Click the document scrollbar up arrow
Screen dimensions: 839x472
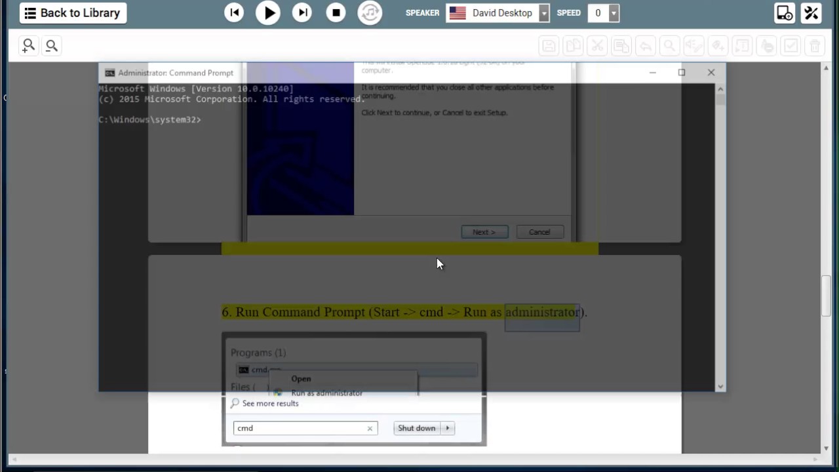pos(827,68)
